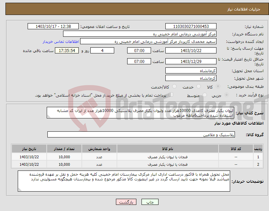The height and width of the screenshot is (211, 269).
Task: Click need date 1403/10/22 in row 2
Action: [29, 164]
